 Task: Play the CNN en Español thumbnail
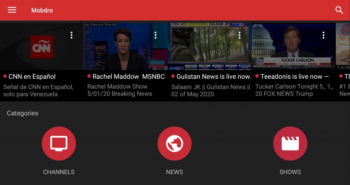tap(42, 47)
